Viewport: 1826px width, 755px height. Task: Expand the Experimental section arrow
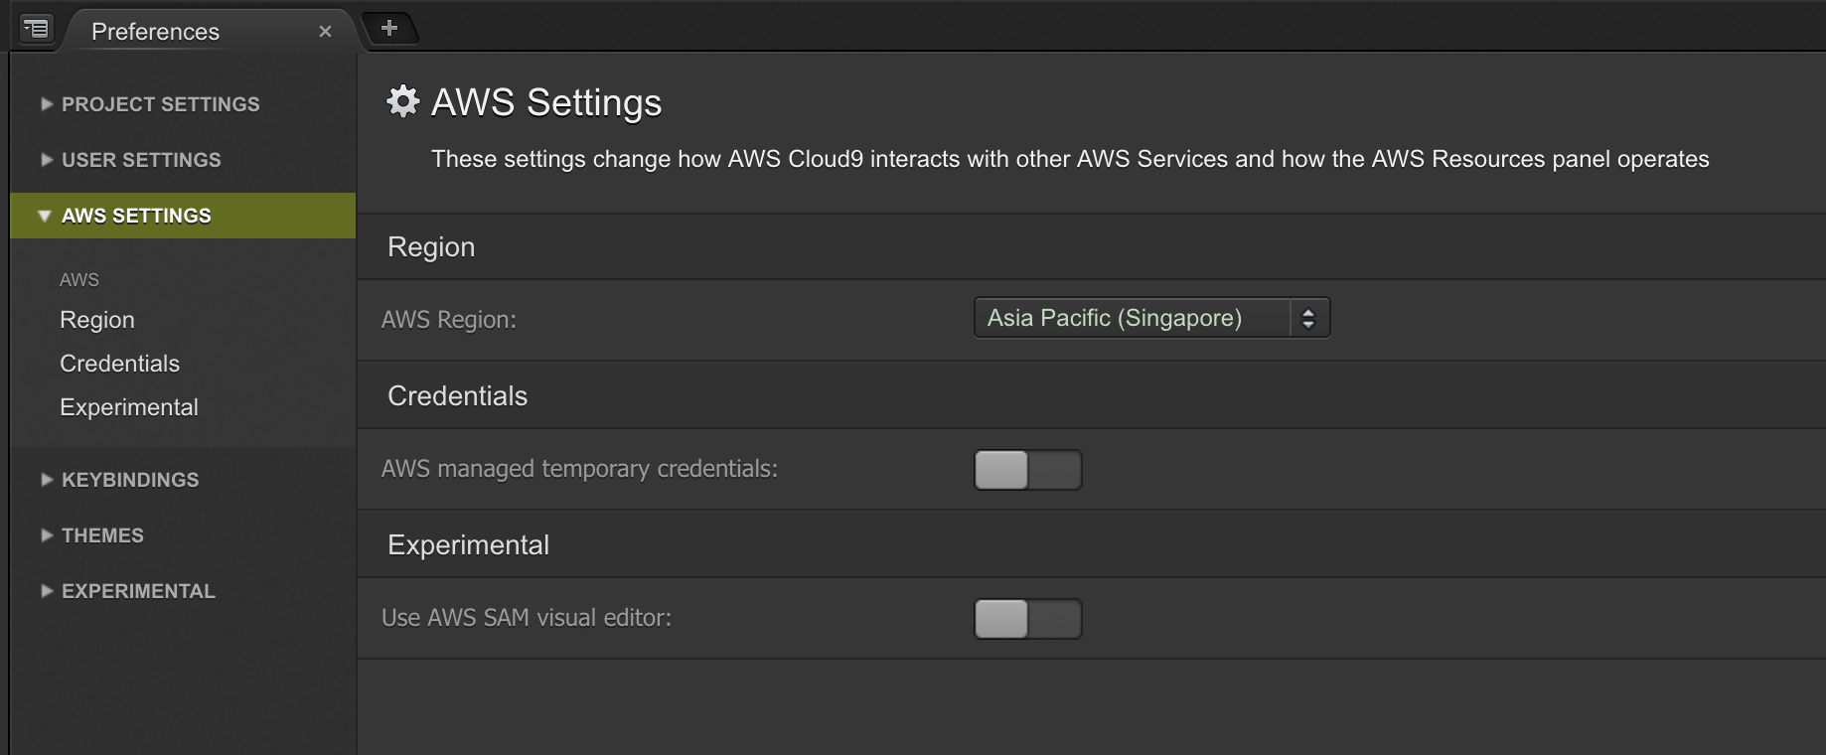click(x=47, y=590)
